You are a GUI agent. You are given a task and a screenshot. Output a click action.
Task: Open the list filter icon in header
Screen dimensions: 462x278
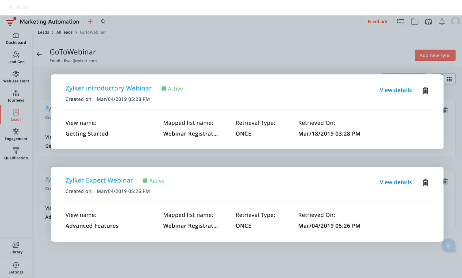(400, 22)
